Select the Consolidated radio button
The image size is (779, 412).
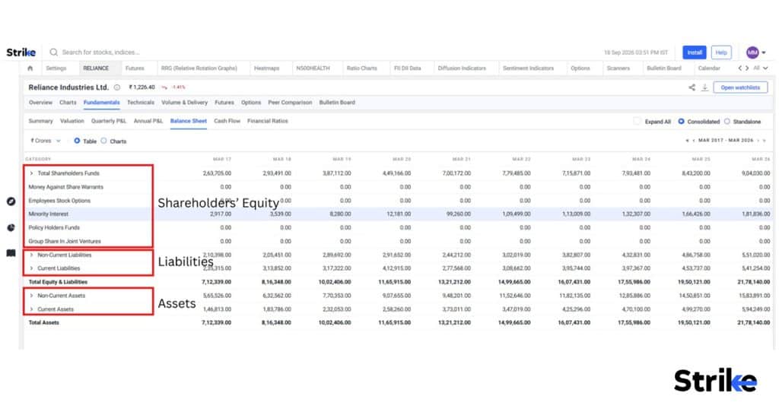point(681,121)
